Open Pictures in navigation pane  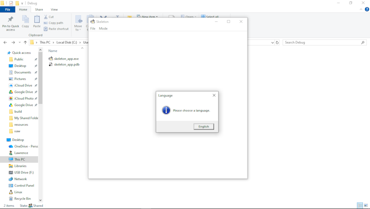tap(17, 79)
